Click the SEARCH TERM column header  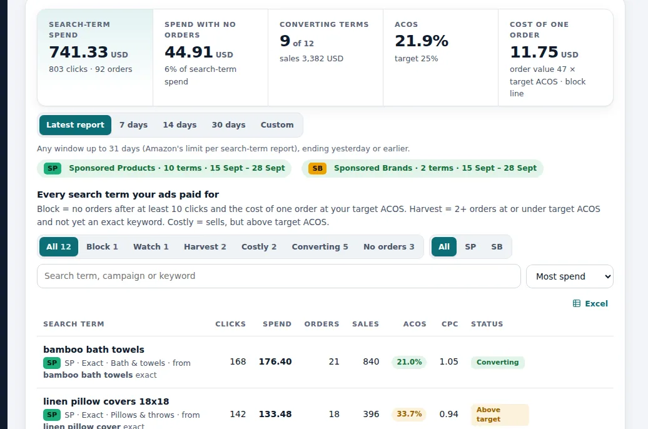pos(74,324)
